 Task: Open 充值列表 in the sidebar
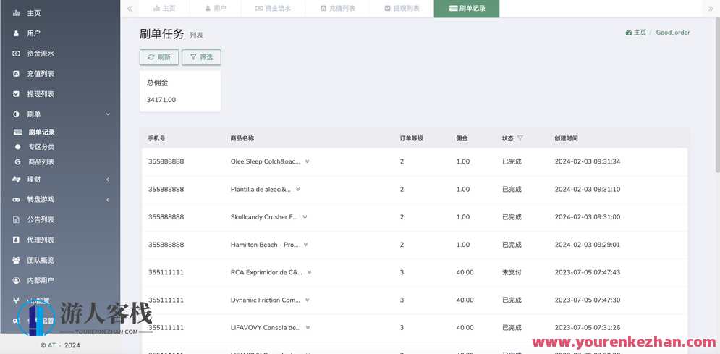click(41, 74)
